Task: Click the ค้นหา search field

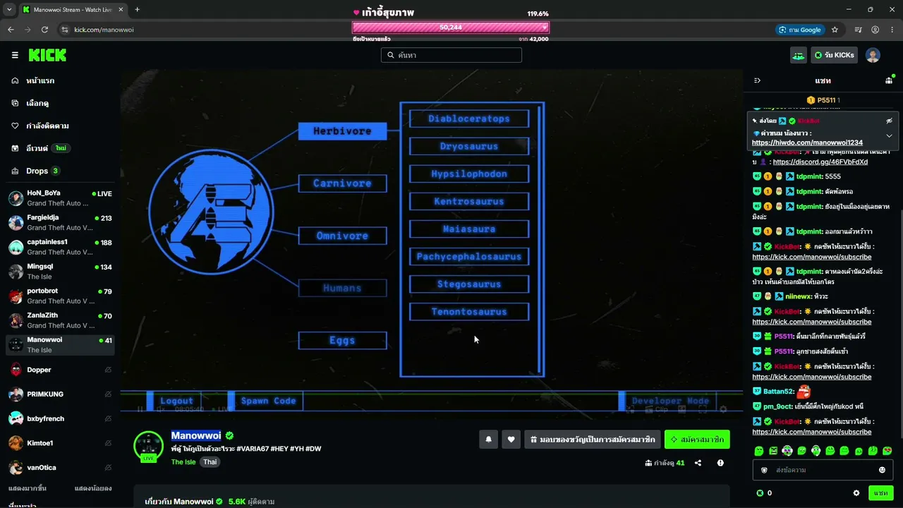Action: coord(451,55)
